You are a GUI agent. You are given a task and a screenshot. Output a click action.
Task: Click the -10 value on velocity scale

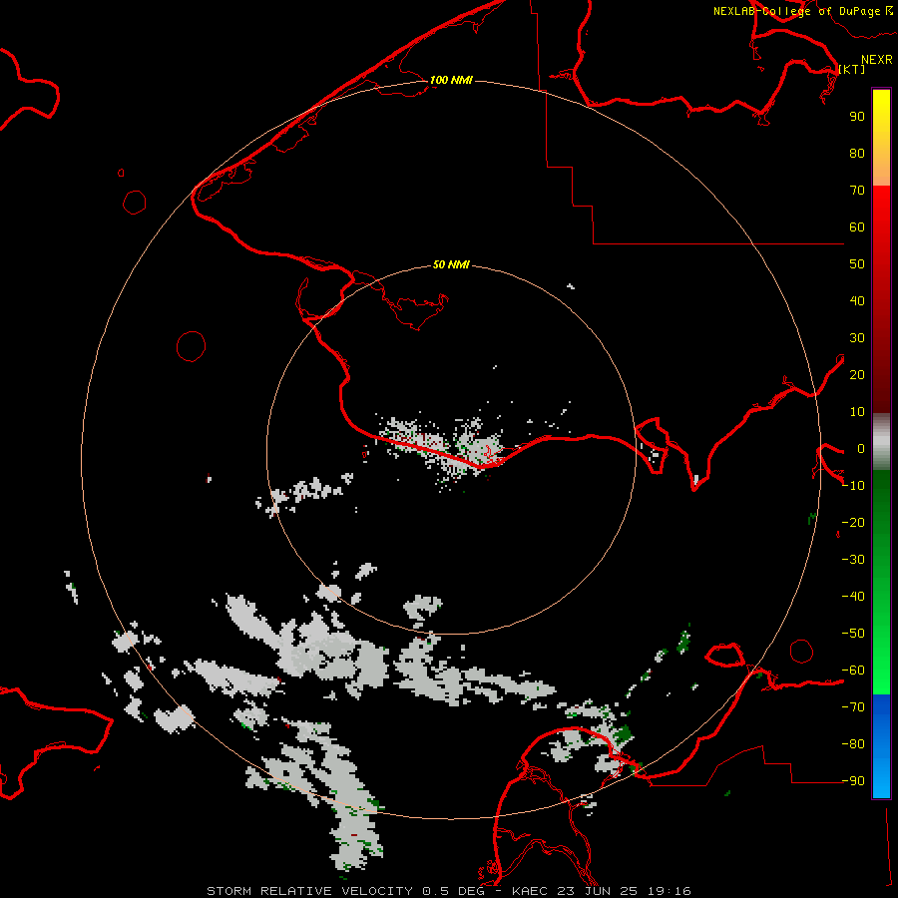pyautogui.click(x=853, y=486)
